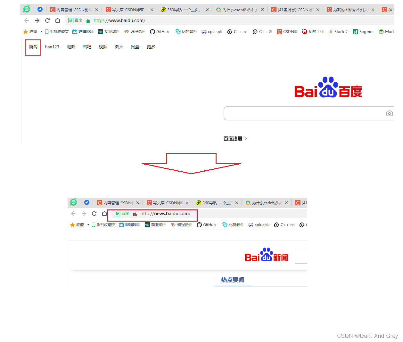This screenshot has height=342, width=403.
Task: Click the 证 百度 certificate badge in top browser
Action: coord(76,20)
